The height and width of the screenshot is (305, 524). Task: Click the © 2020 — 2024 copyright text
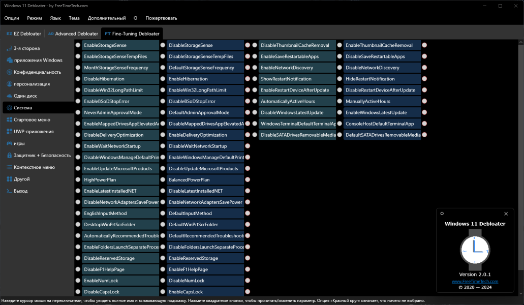tap(475, 287)
